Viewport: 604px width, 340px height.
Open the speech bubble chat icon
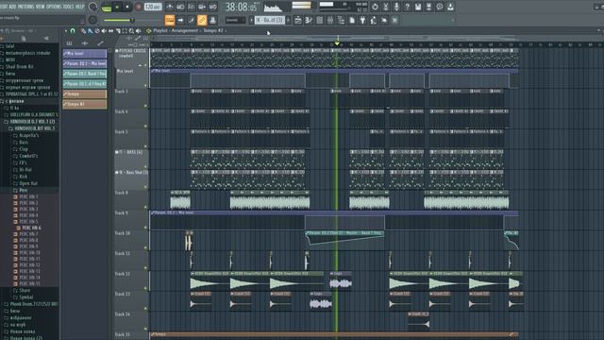[440, 7]
